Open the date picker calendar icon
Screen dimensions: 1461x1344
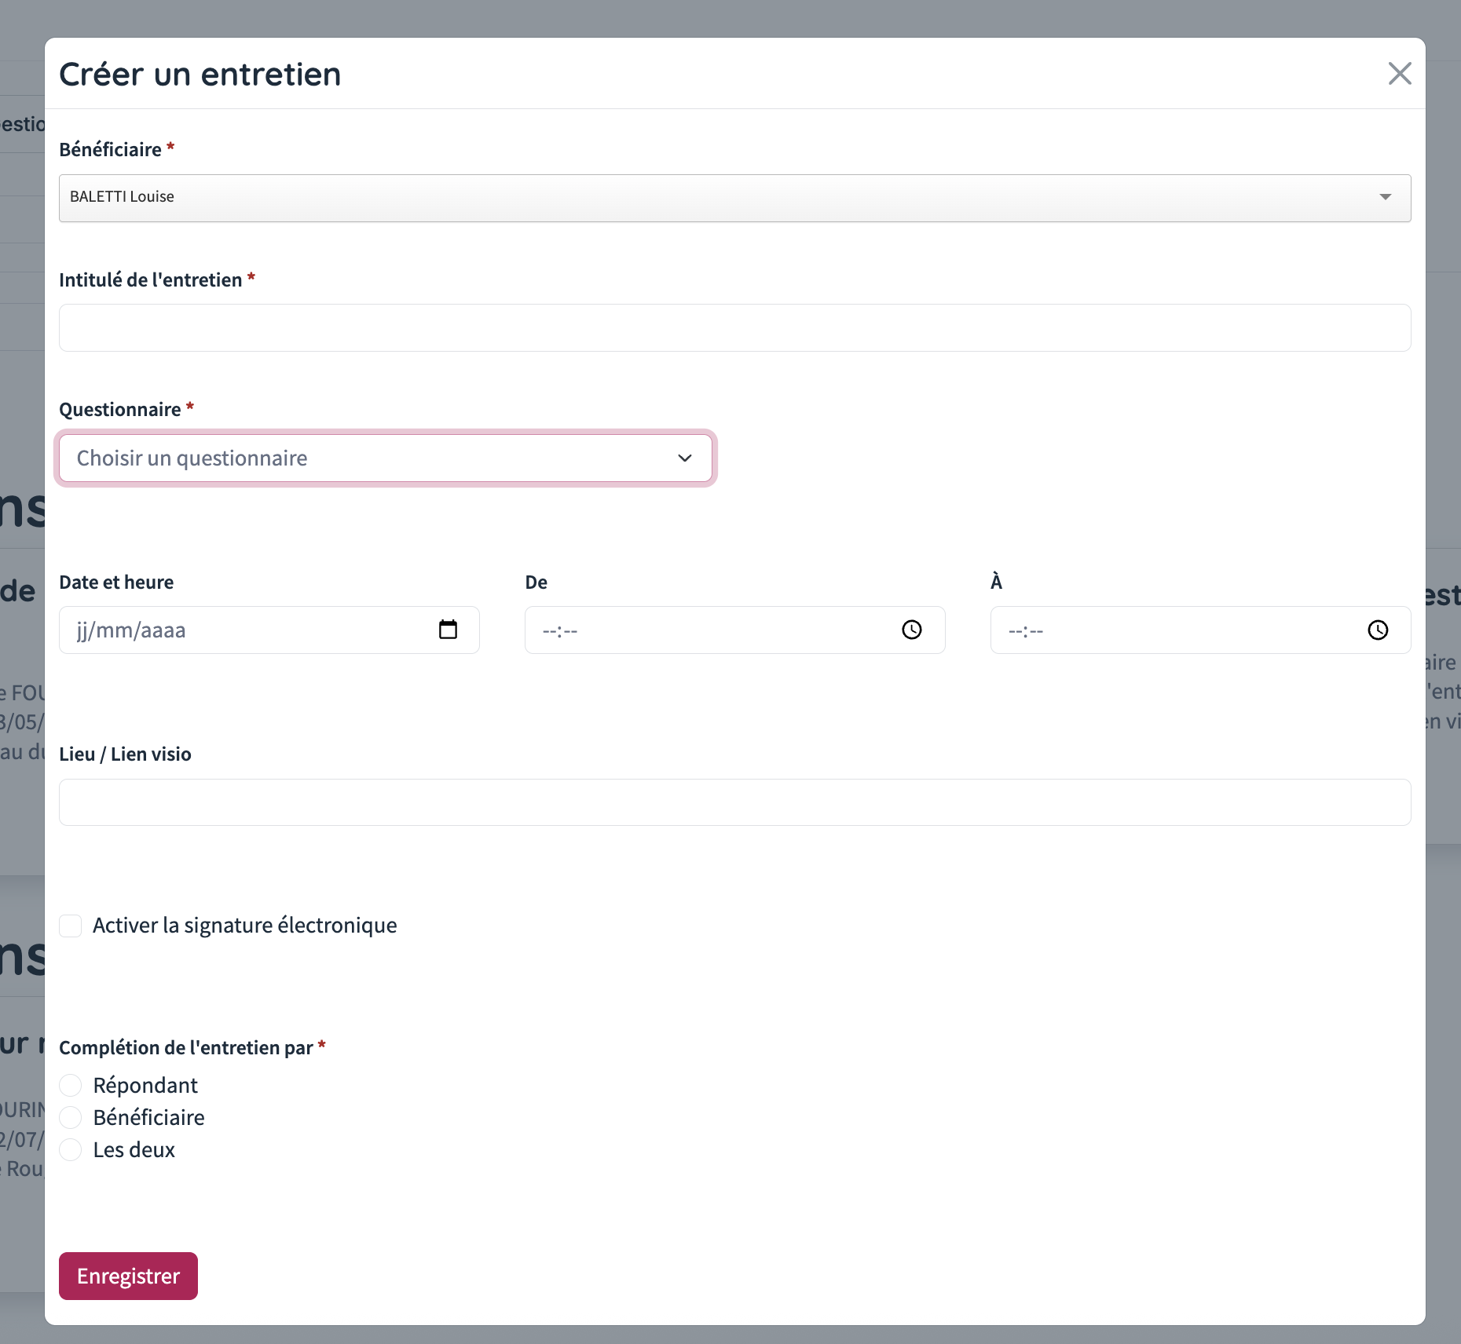[x=448, y=630]
